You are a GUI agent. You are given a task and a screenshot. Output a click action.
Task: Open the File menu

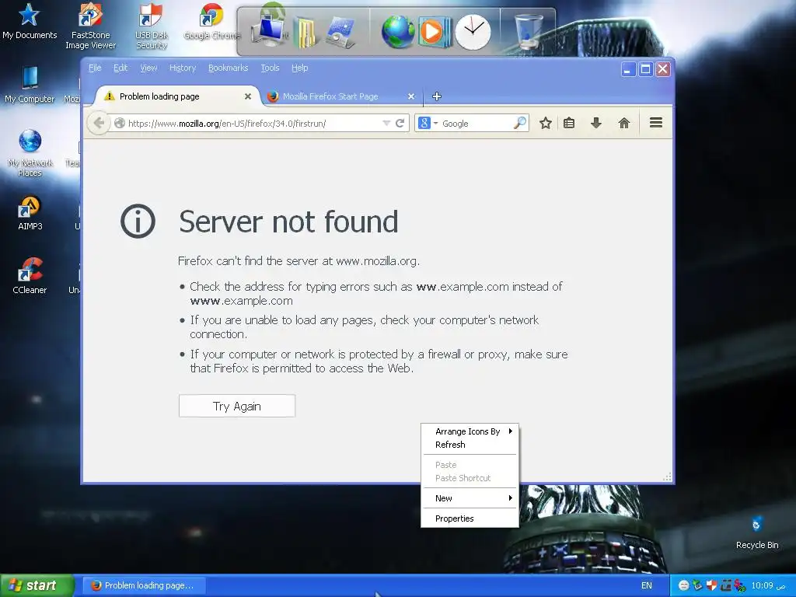pyautogui.click(x=95, y=68)
